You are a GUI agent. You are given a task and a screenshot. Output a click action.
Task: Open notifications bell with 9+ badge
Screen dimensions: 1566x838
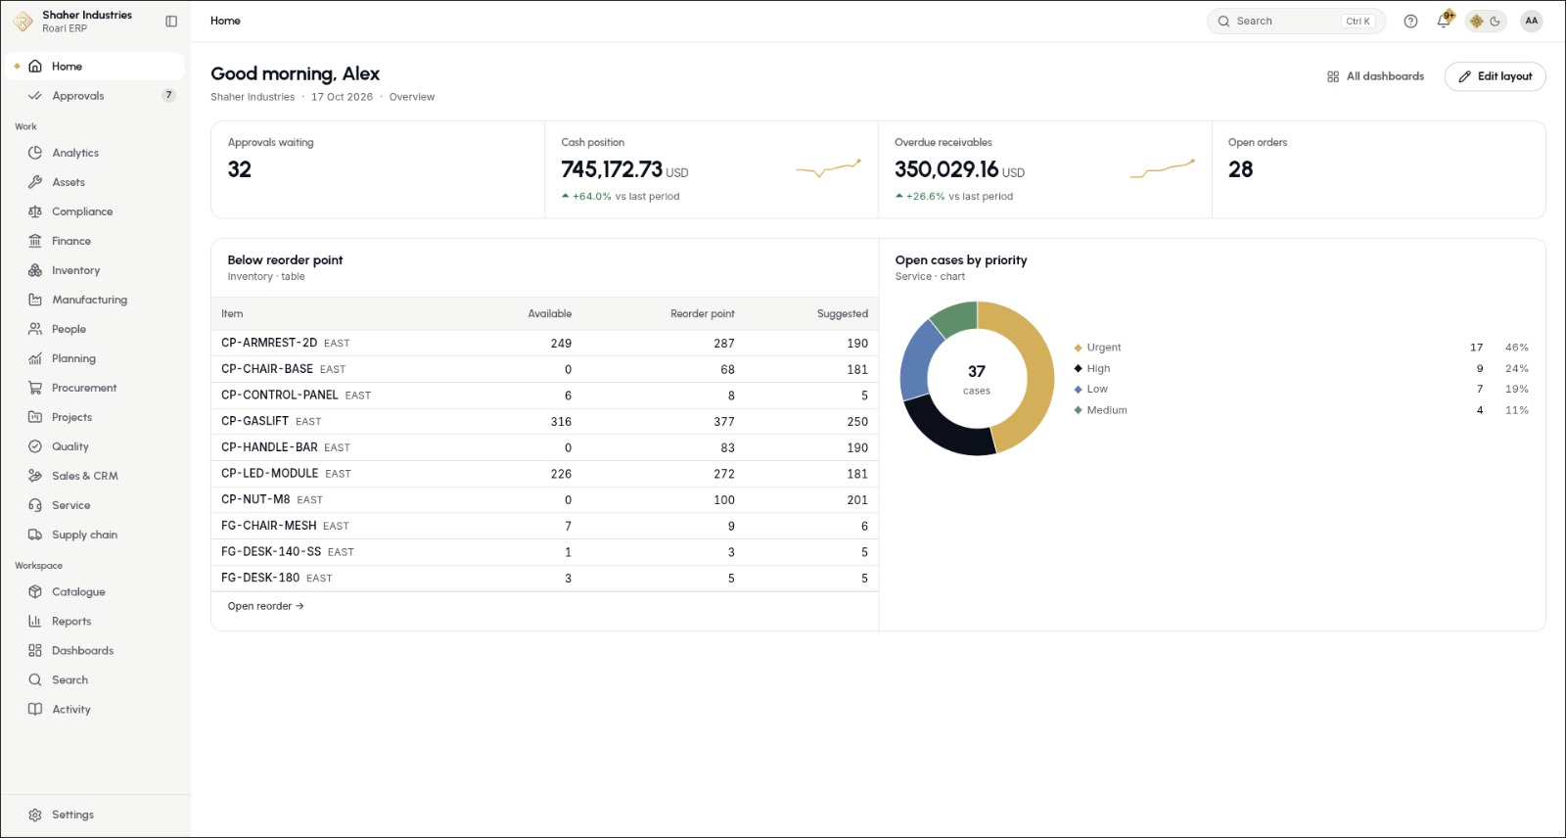[1444, 21]
